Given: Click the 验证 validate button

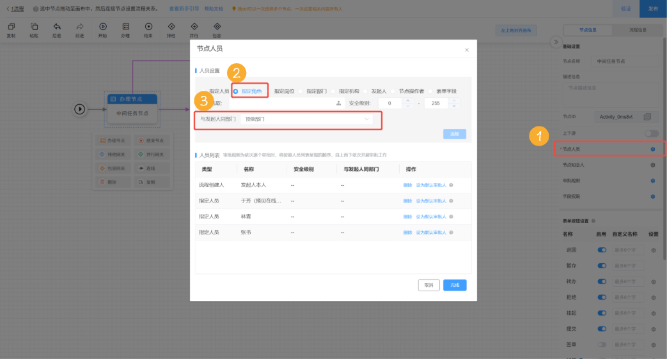Looking at the screenshot, I should click(x=625, y=8).
